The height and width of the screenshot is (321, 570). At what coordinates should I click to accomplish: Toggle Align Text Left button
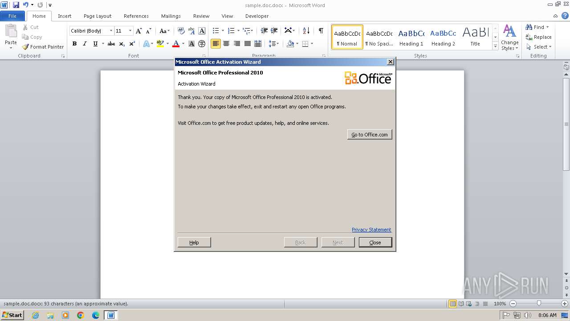pos(216,44)
